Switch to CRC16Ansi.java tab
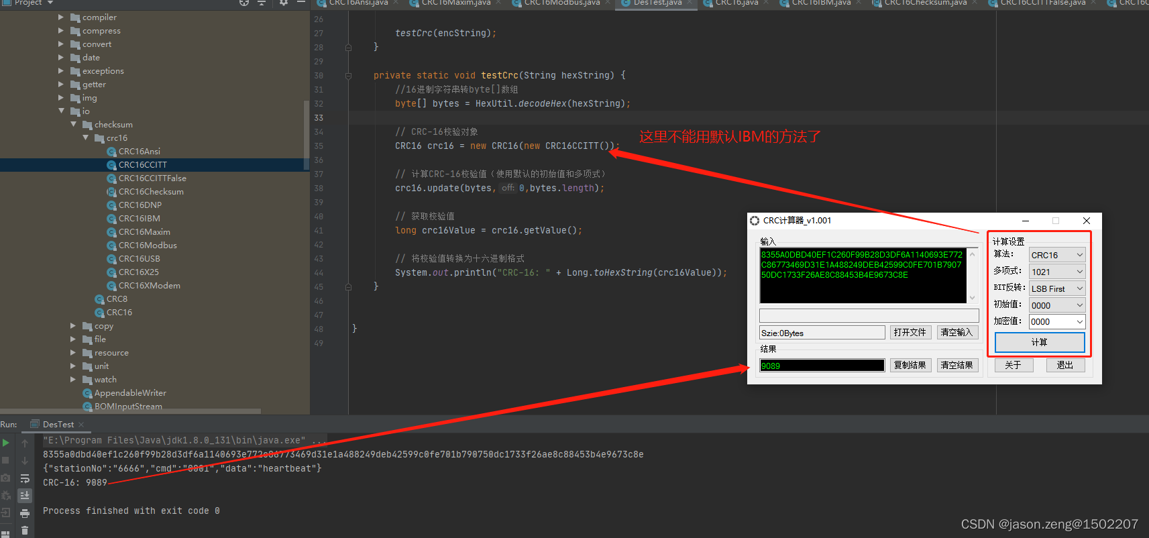The image size is (1149, 538). point(358,3)
